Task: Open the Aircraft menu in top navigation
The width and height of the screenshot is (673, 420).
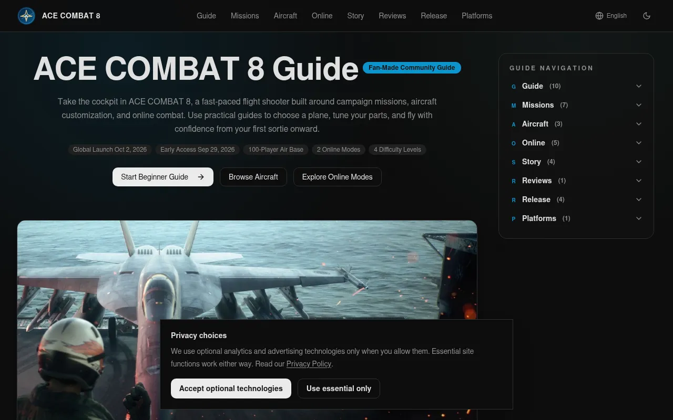Action: [x=285, y=16]
